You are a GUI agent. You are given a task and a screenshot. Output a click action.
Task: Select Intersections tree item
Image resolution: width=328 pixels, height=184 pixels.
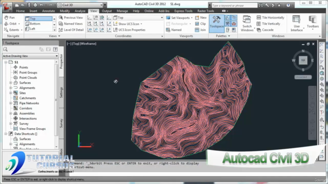28,119
